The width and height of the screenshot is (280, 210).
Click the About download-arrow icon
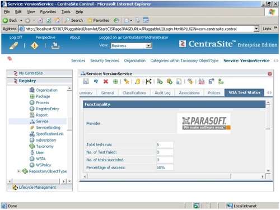pos(55,45)
